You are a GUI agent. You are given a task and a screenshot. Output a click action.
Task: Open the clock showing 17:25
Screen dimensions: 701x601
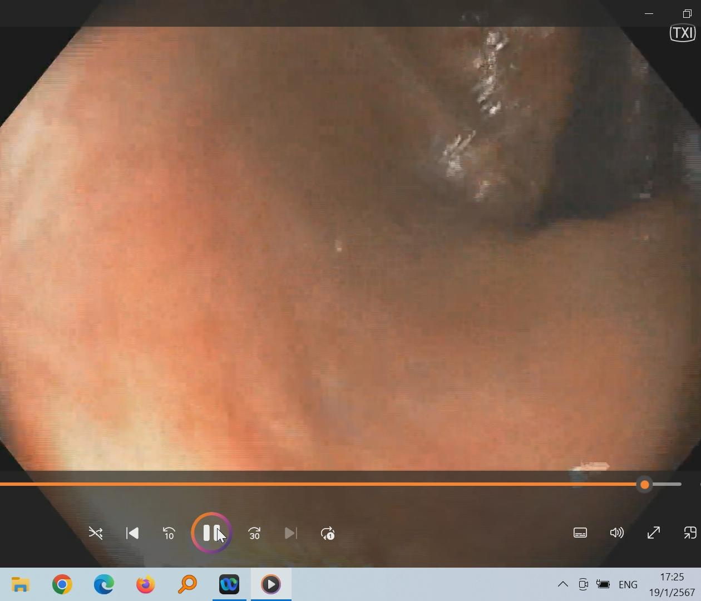[672, 584]
